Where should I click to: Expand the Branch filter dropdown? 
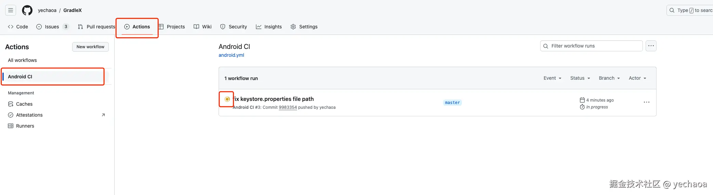coord(609,78)
